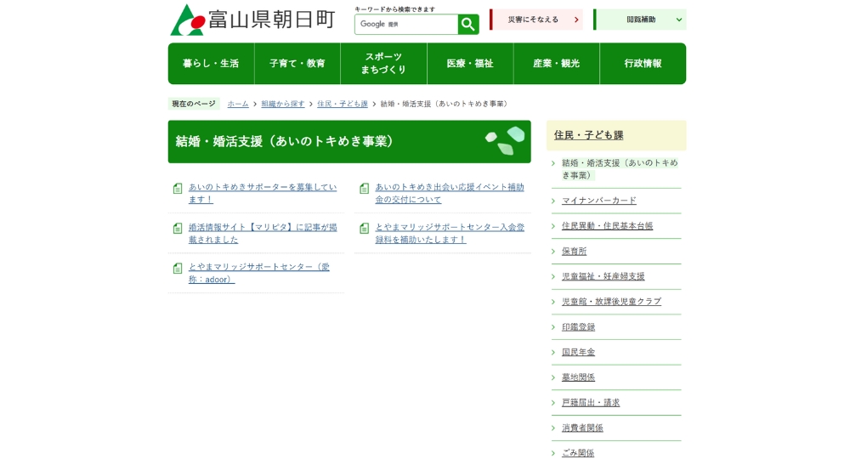Click the document icon beside とやまマリッジサポートセンター(愛称:adoor)

178,269
